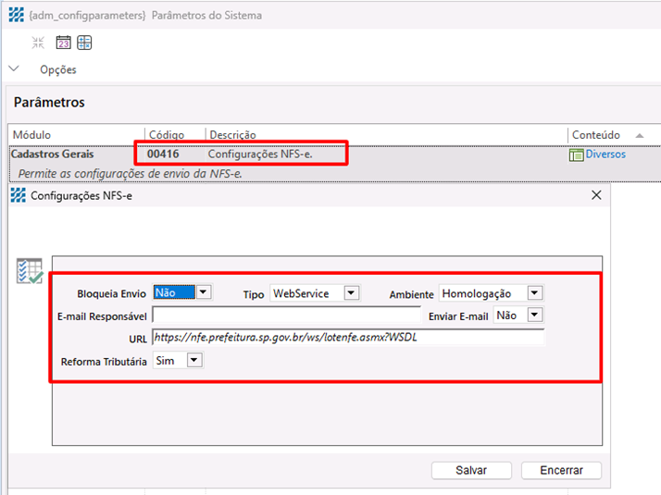Click the app logo in main title bar
Image resolution: width=661 pixels, height=495 pixels.
pyautogui.click(x=15, y=16)
